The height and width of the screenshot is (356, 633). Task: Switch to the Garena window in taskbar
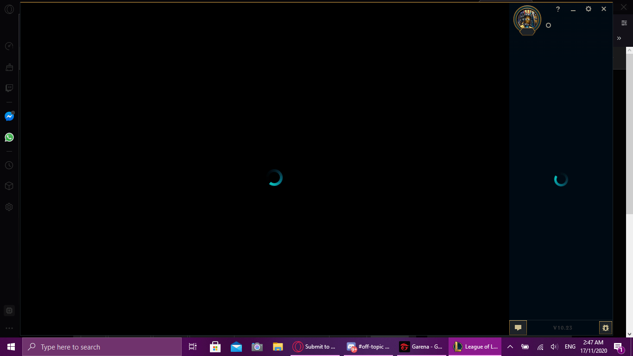422,346
